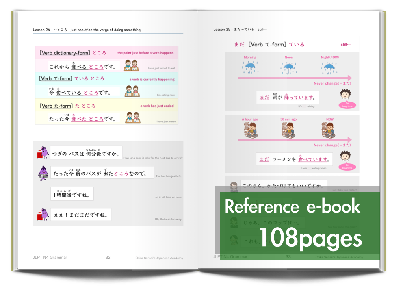Click the kids-eating illustration beside たった今食べたところです
The image size is (403, 293).
133,118
